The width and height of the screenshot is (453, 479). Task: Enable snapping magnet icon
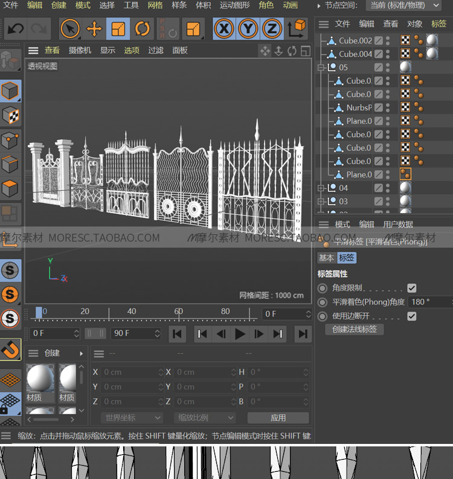tap(10, 349)
